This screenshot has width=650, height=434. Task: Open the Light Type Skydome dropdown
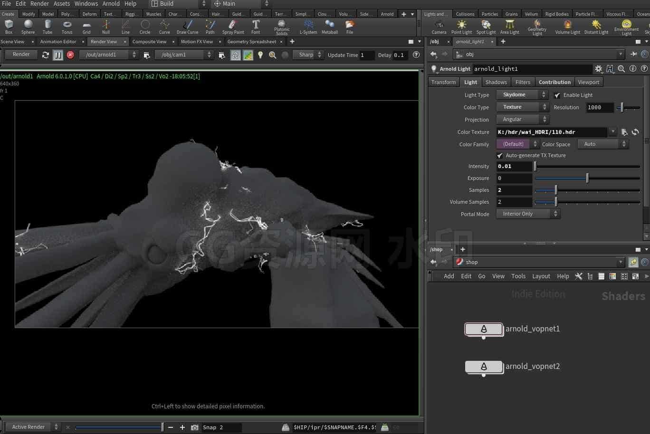(x=522, y=94)
